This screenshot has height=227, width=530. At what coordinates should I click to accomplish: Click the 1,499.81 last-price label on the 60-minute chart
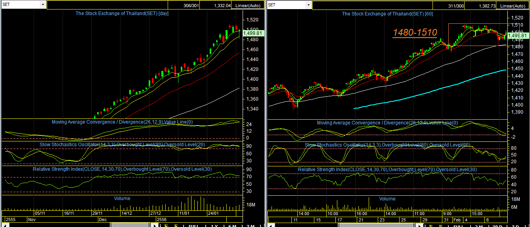point(517,36)
